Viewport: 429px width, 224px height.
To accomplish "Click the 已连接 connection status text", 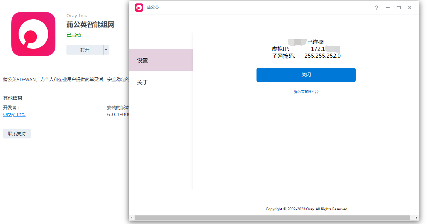I will (x=315, y=42).
